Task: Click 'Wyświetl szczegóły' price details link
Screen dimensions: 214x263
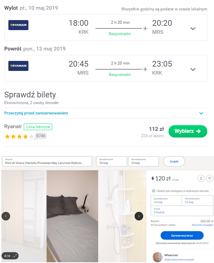Action: [202, 225]
